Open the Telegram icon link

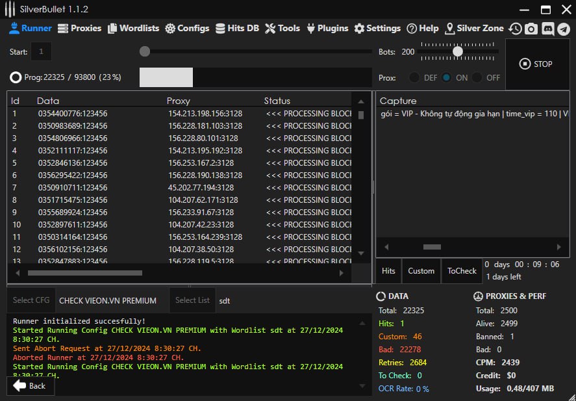[x=564, y=29]
